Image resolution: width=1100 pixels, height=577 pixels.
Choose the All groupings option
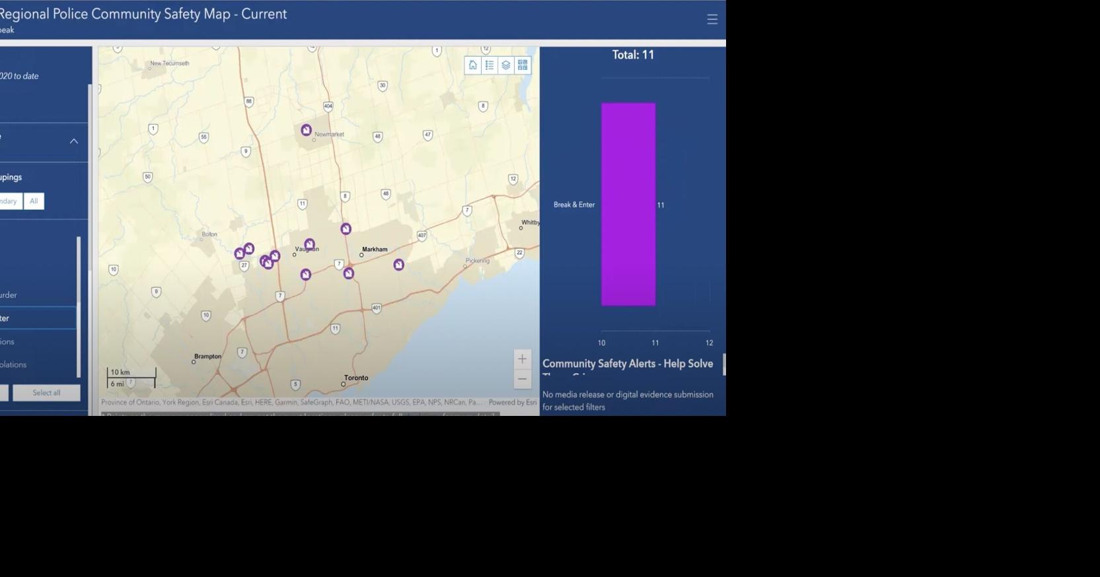[x=34, y=201]
